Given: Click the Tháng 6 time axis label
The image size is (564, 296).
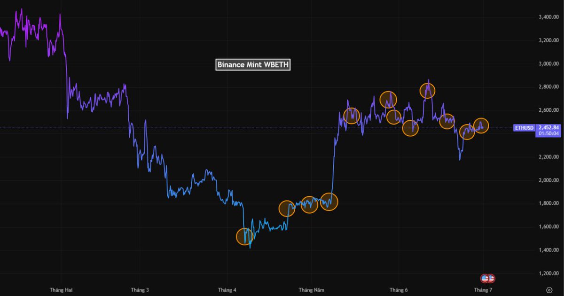Looking at the screenshot, I should click(x=398, y=290).
